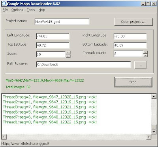Viewport: 158px width, 147px height.
Task: Click the Bottom Latitude input field
Action: [x=130, y=45]
